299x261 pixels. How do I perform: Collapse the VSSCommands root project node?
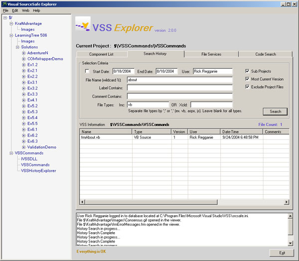[11, 153]
